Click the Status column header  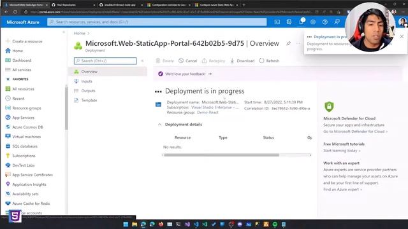click(x=268, y=137)
